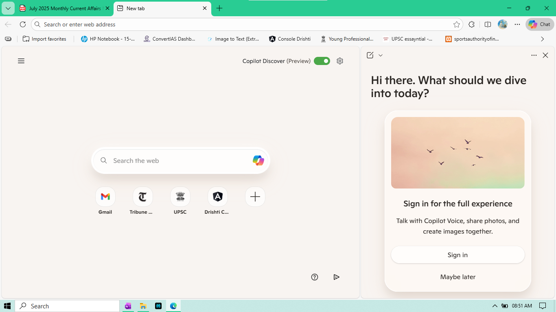Close the Copilot side pane

545,55
